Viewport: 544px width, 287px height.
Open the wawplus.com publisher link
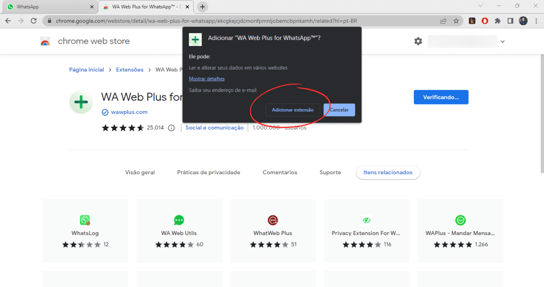click(129, 112)
